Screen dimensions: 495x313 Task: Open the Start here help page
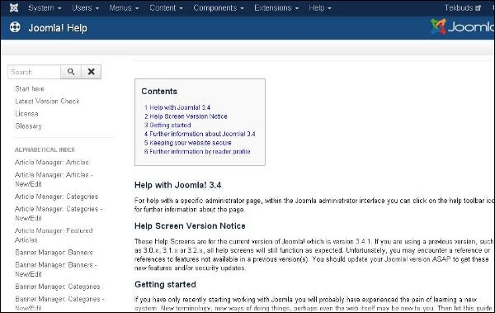click(30, 89)
